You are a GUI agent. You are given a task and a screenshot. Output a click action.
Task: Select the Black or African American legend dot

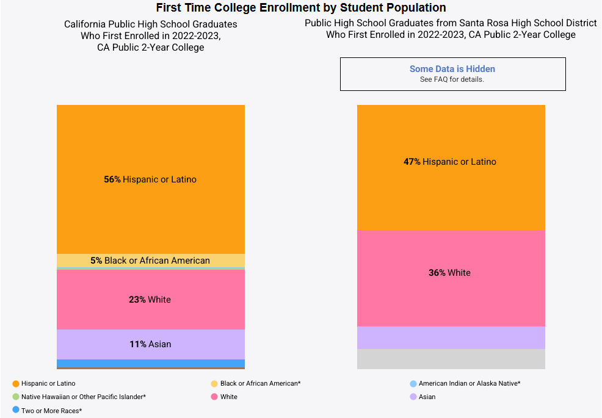coord(214,384)
